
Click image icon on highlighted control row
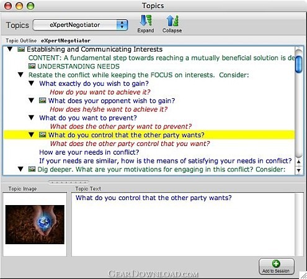click(x=43, y=135)
